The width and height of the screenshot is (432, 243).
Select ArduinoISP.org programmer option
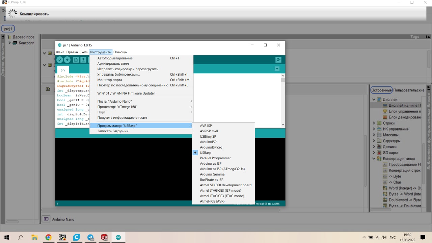223,147
